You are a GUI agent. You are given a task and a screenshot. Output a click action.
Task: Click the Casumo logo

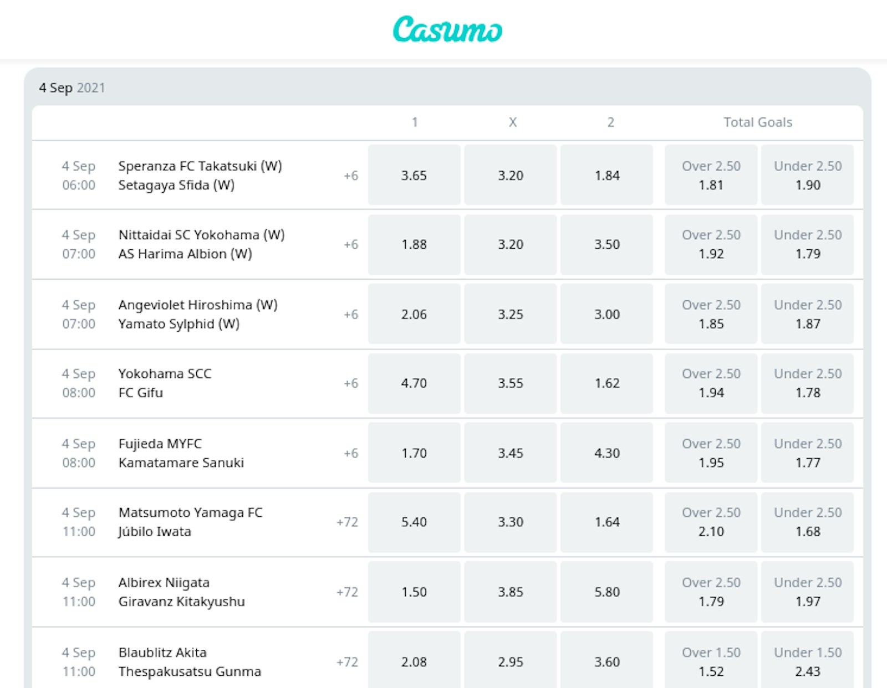(x=447, y=29)
